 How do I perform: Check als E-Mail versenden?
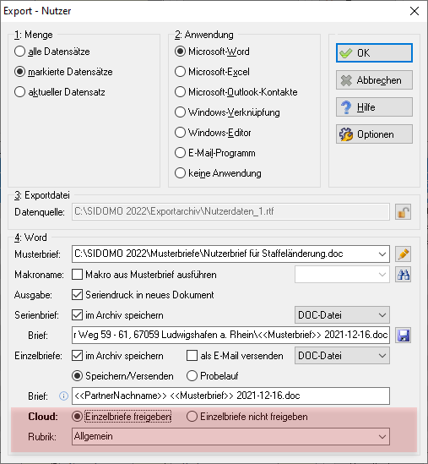click(x=192, y=356)
